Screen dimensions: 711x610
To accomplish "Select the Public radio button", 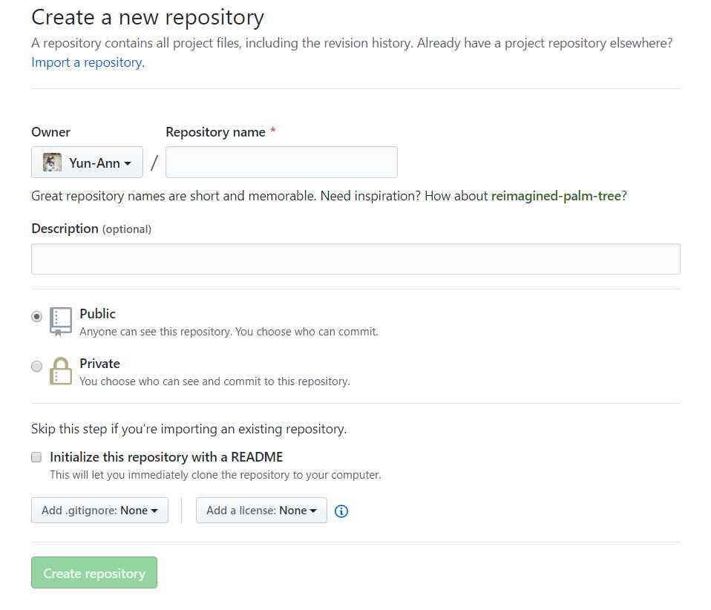I will [37, 317].
